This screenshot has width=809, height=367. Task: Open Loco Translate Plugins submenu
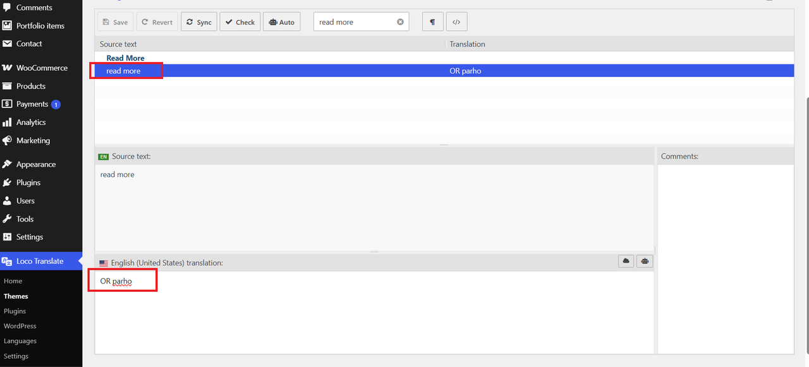pos(15,311)
